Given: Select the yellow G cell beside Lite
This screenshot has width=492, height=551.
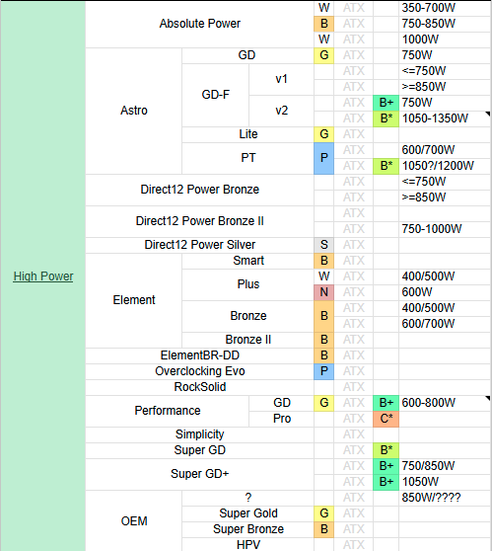Looking at the screenshot, I should click(324, 134).
